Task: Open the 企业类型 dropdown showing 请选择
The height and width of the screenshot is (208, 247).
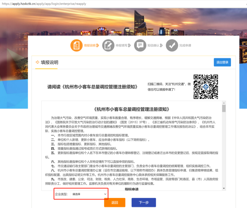Action: click(x=89, y=194)
